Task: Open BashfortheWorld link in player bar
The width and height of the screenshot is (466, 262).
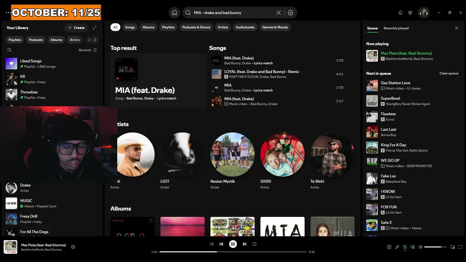Action: [x=32, y=250]
